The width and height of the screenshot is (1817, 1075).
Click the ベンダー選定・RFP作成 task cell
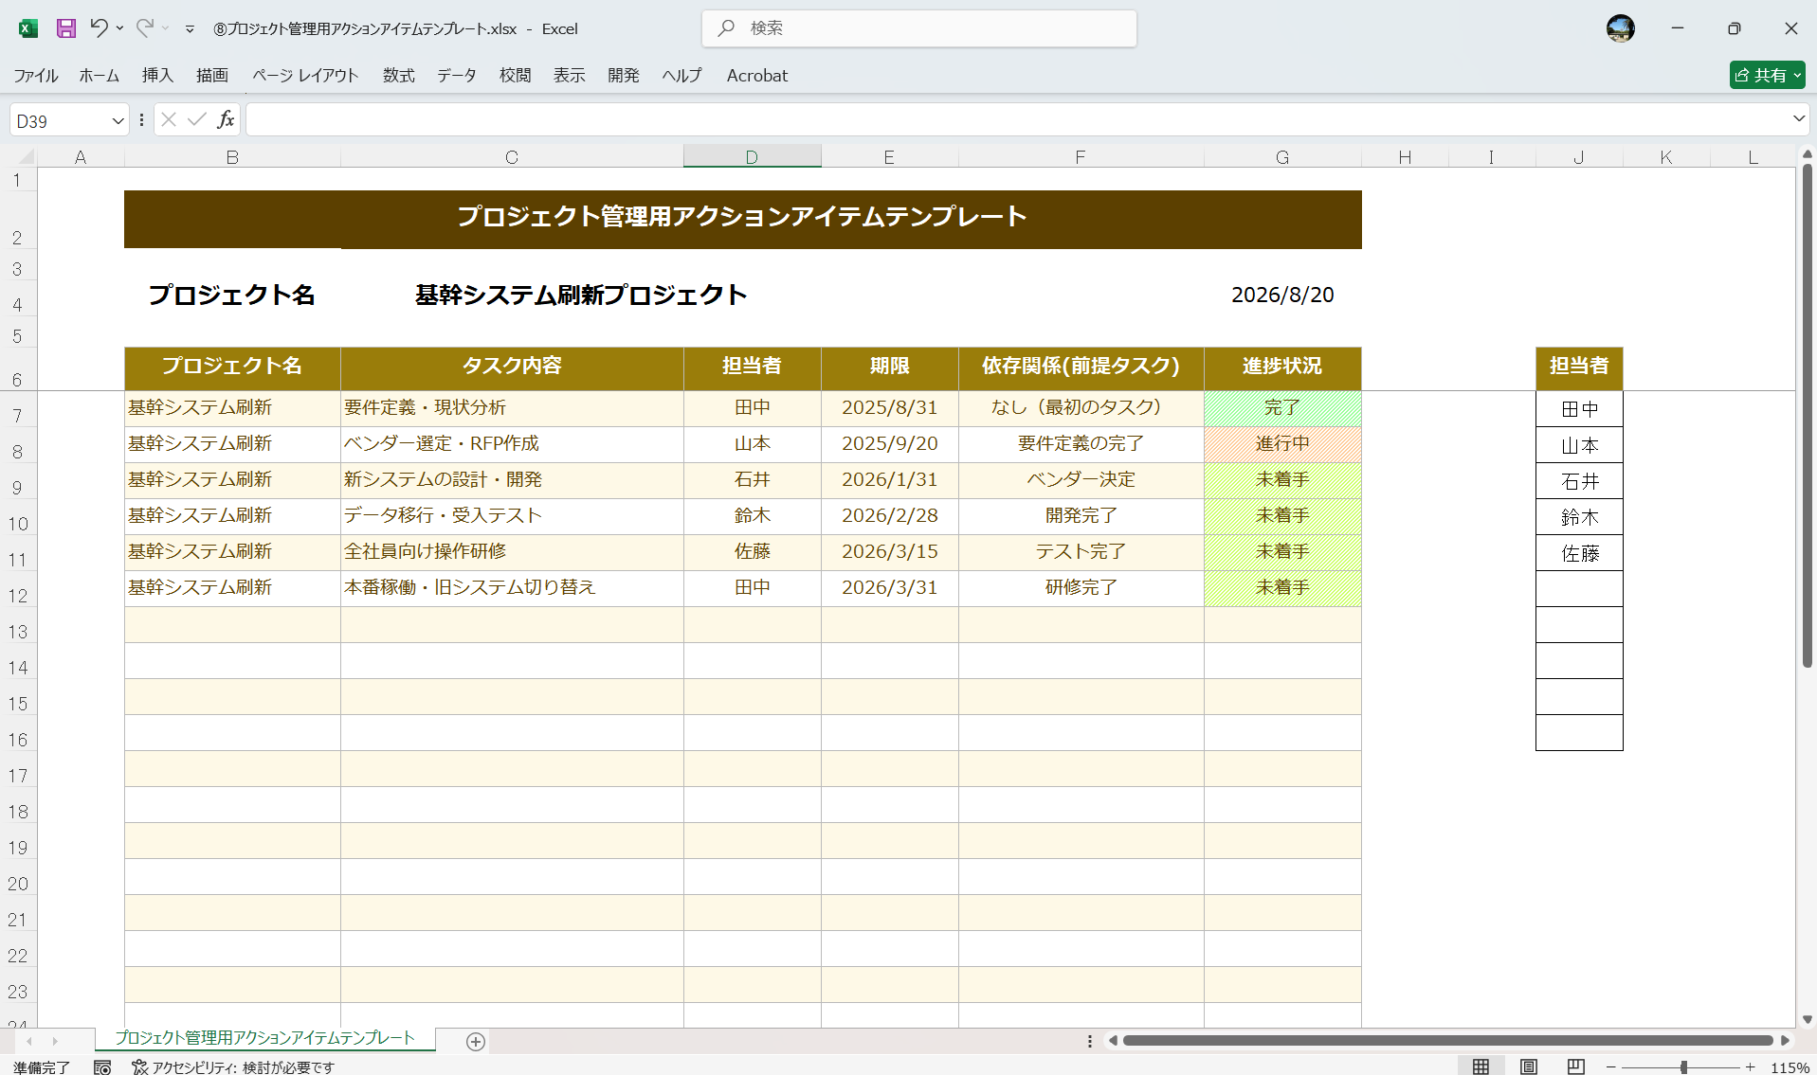click(512, 444)
